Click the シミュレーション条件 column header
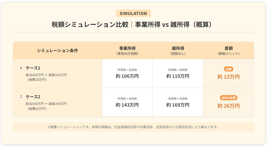This screenshot has width=268, height=147. 58,50
